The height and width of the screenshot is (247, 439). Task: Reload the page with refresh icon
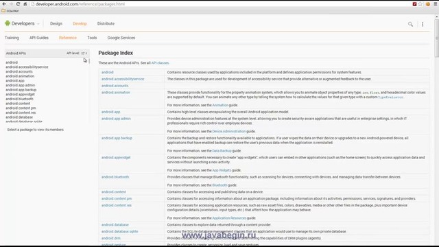(18, 4)
